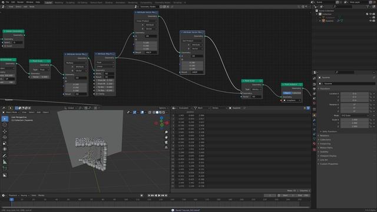Toggle Invert checkbox in Delete Geometry node
The height and width of the screenshot is (212, 377).
[x=5, y=46]
